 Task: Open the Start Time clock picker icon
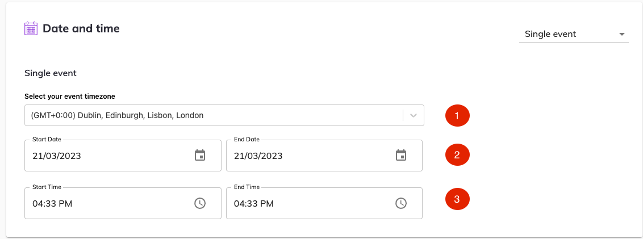point(200,203)
